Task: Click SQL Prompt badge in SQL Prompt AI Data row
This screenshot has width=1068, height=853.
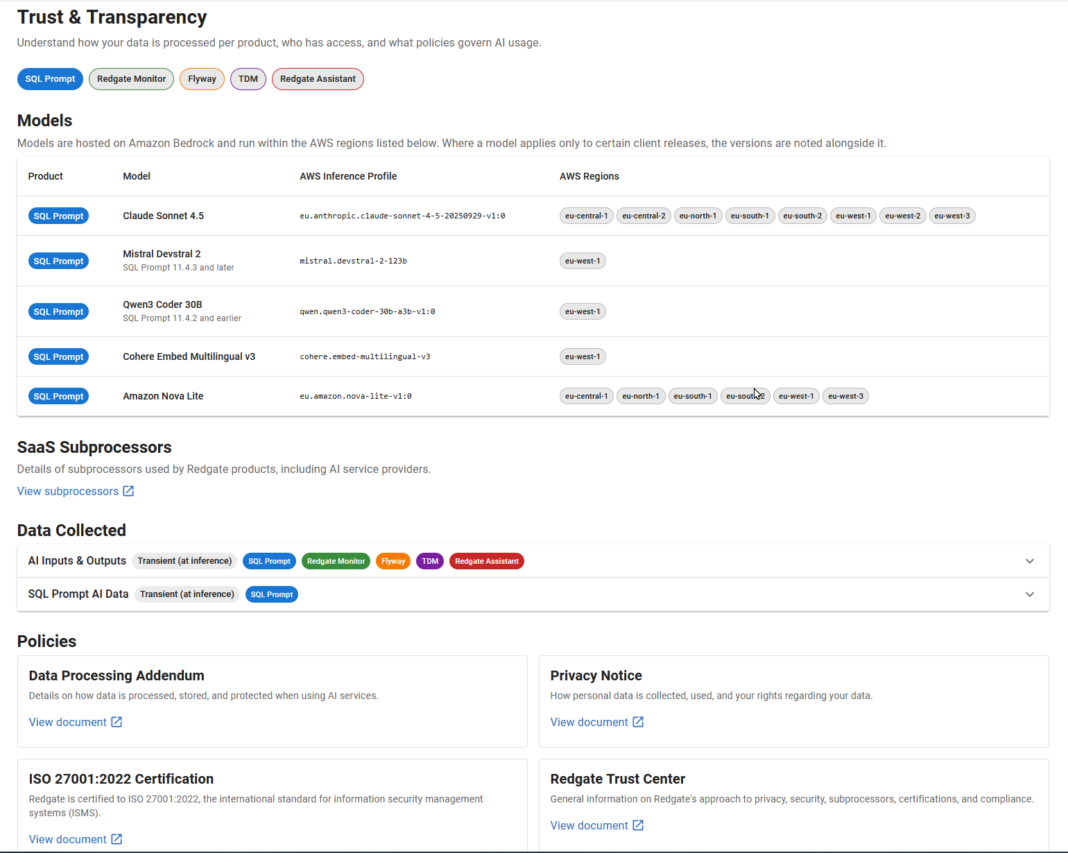Action: pos(272,594)
